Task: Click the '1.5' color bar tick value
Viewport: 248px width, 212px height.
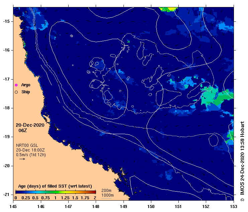Action: click(75, 198)
